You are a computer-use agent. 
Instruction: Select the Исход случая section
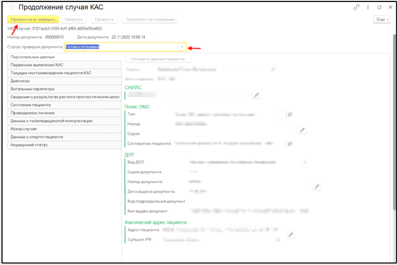[65, 129]
